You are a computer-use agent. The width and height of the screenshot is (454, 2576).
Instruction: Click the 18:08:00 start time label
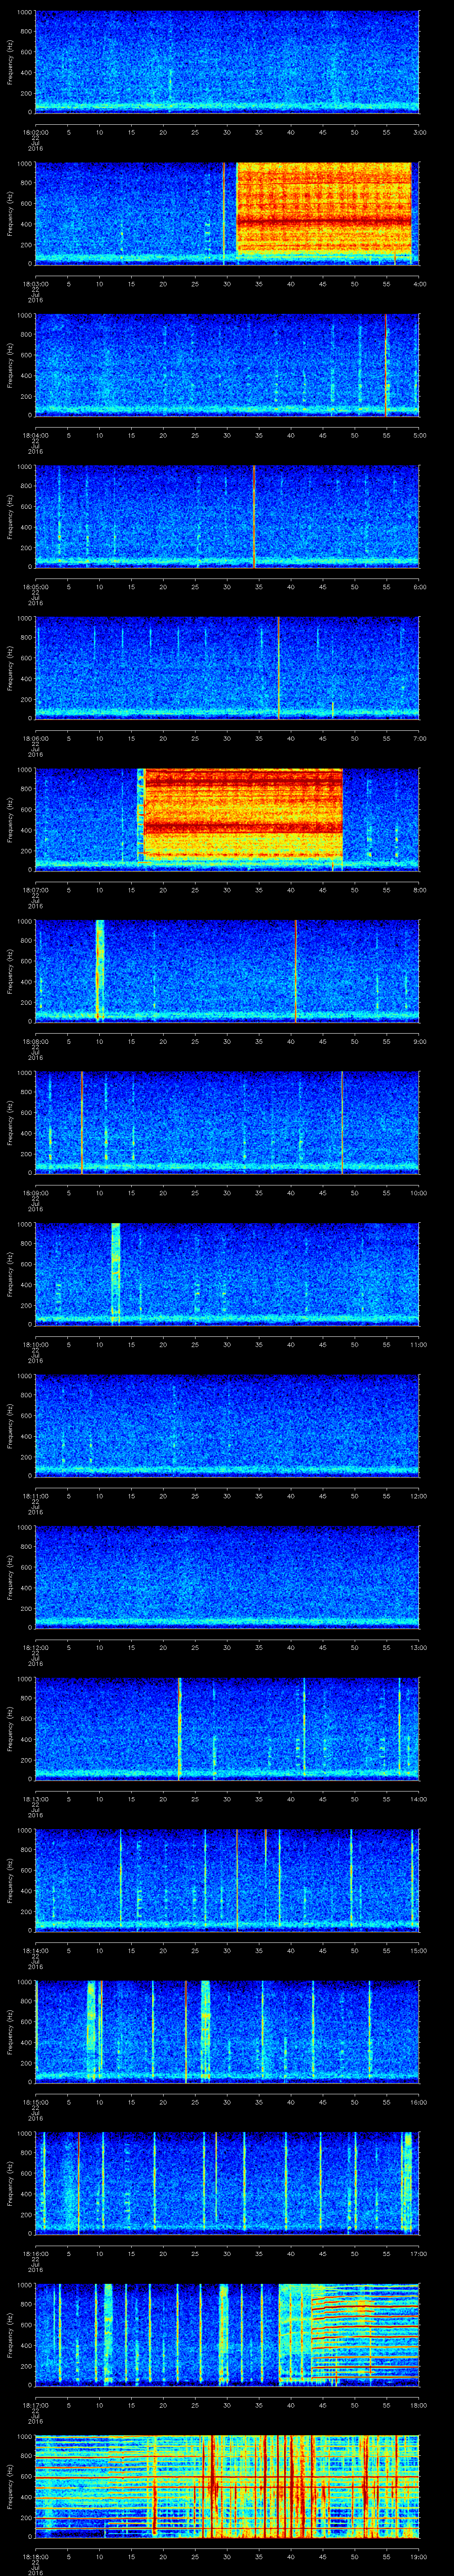36,1041
